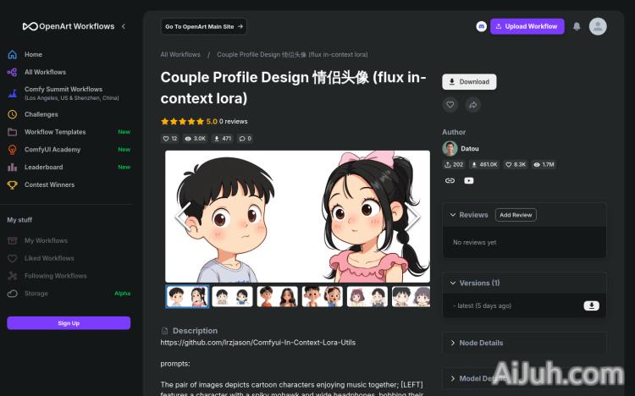Click the 5.0 star rating
The height and width of the screenshot is (396, 635).
click(x=189, y=121)
